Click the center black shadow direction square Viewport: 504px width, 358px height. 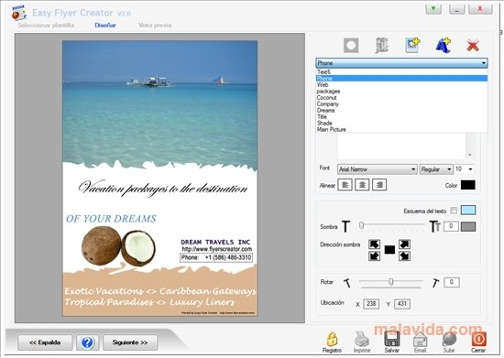point(389,250)
